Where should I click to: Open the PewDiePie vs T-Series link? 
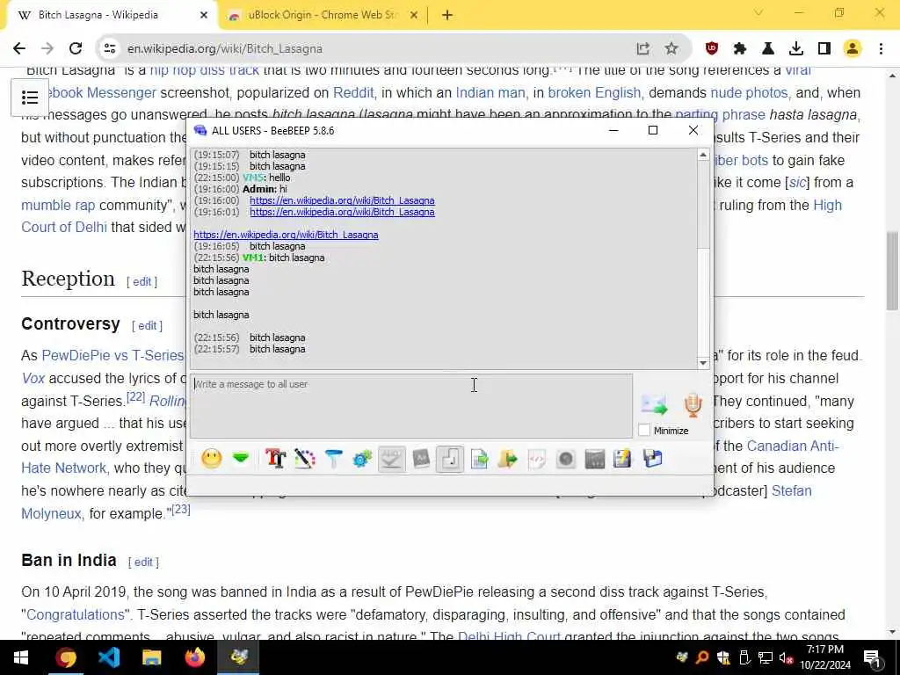(x=112, y=356)
